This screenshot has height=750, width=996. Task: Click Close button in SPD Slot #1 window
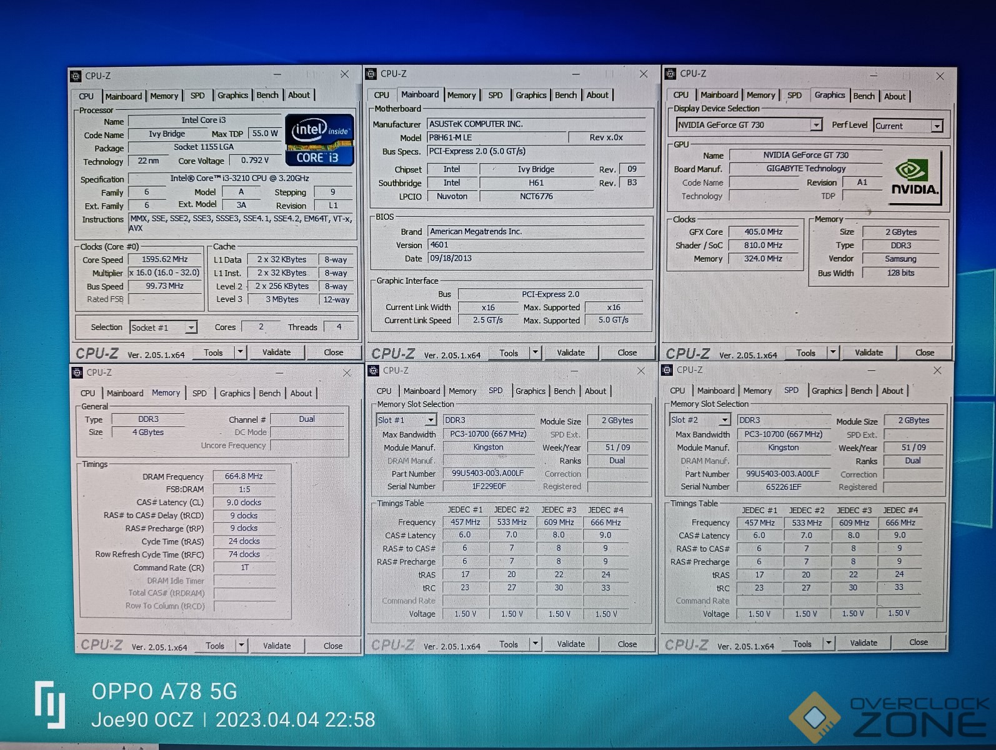pos(627,644)
